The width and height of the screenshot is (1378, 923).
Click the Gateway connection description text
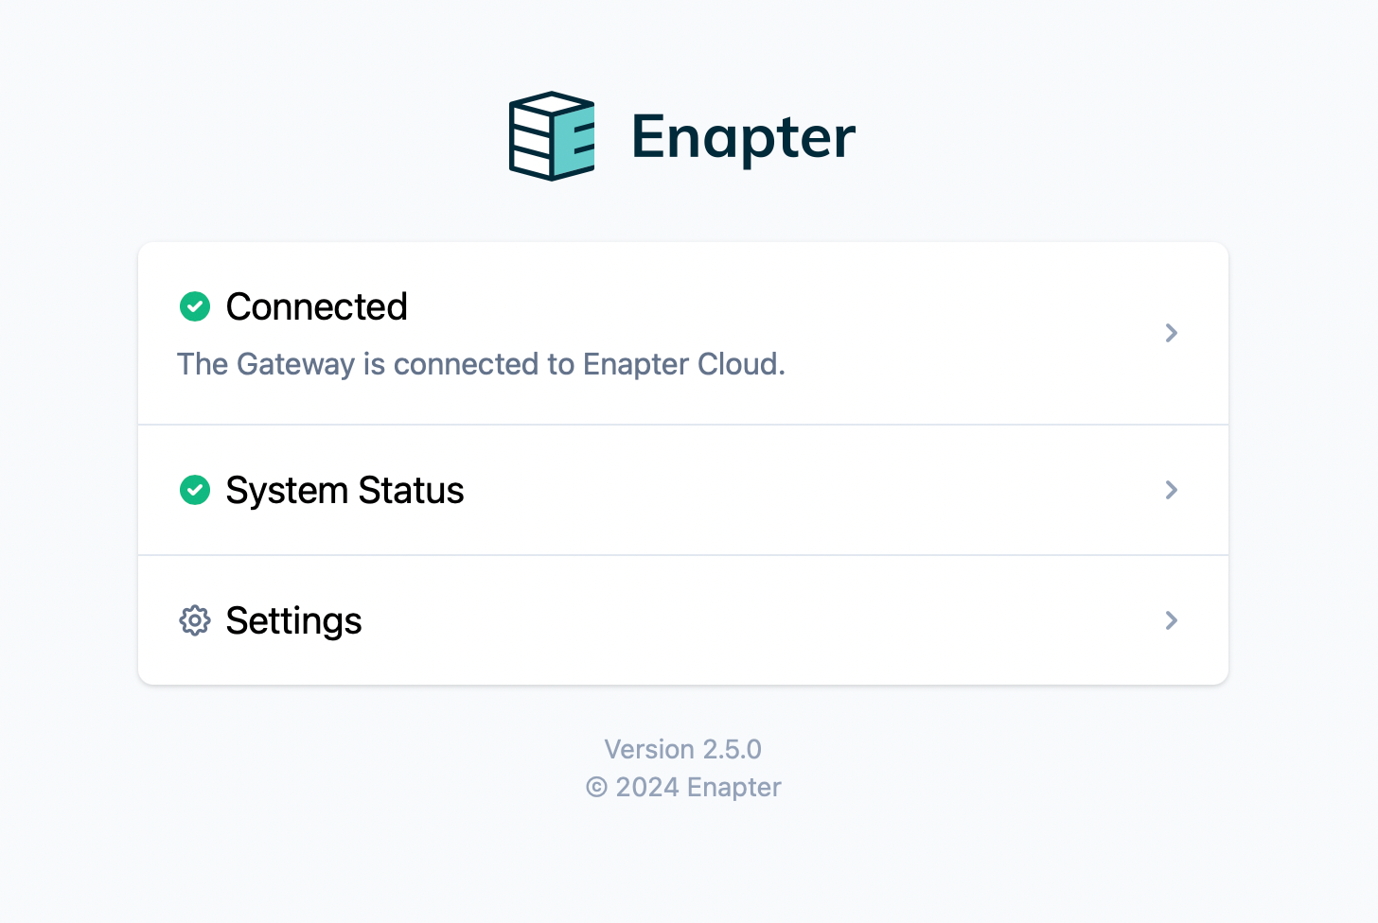pyautogui.click(x=481, y=364)
